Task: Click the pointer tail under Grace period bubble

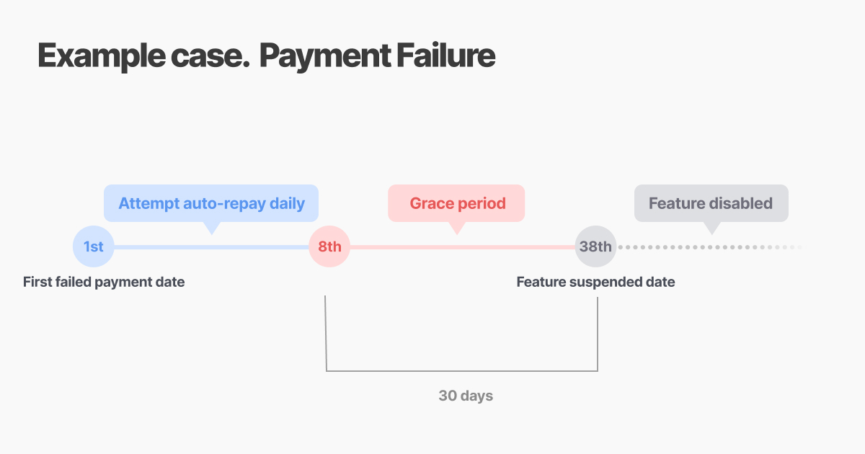Action: [x=456, y=228]
